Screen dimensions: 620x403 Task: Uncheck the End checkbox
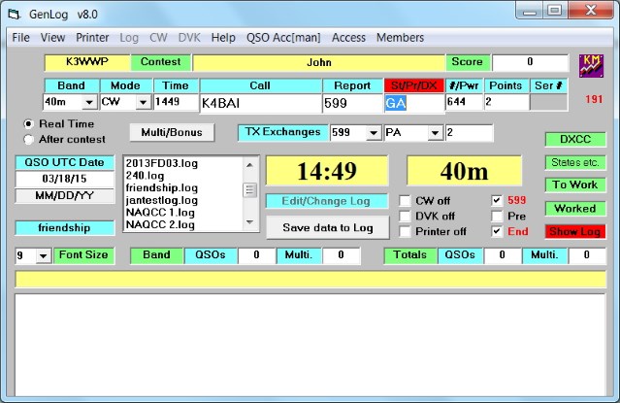click(497, 232)
